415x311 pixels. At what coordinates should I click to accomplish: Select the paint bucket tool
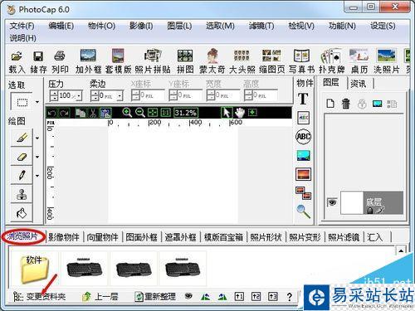coord(22,213)
